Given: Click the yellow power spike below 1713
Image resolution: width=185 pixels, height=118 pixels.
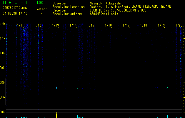Looking at the screenshot, I should pos(56,115).
